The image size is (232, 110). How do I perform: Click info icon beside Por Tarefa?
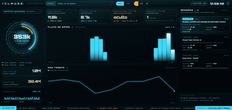67,68
